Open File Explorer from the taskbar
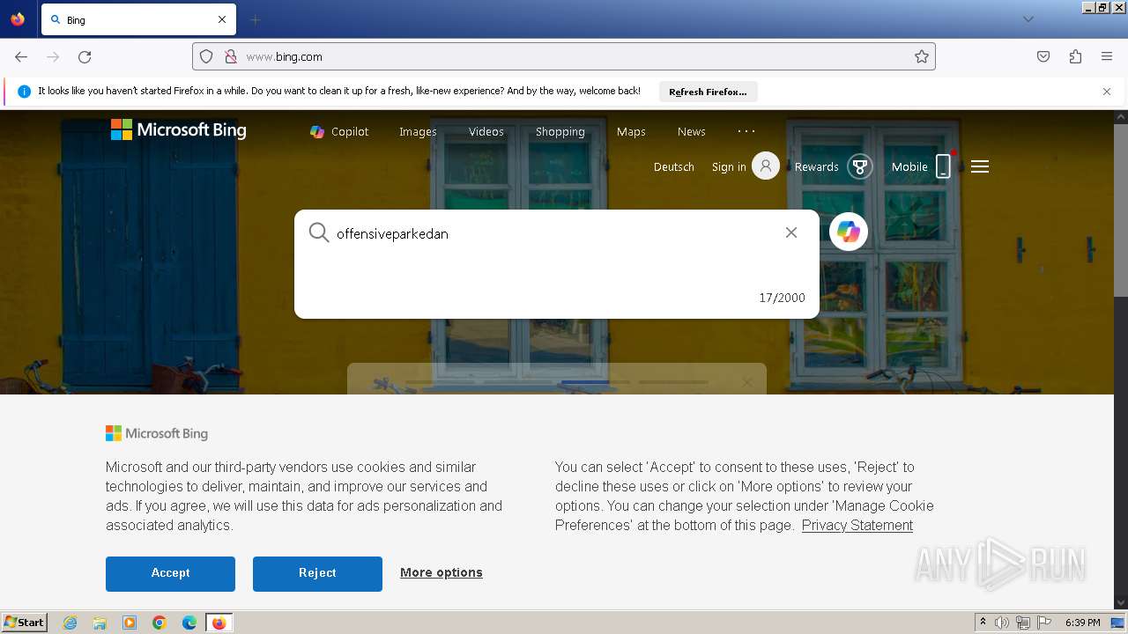 click(x=100, y=623)
